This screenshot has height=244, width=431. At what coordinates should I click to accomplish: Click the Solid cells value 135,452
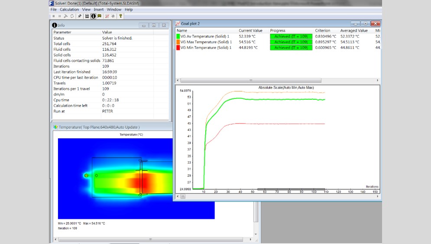point(109,55)
